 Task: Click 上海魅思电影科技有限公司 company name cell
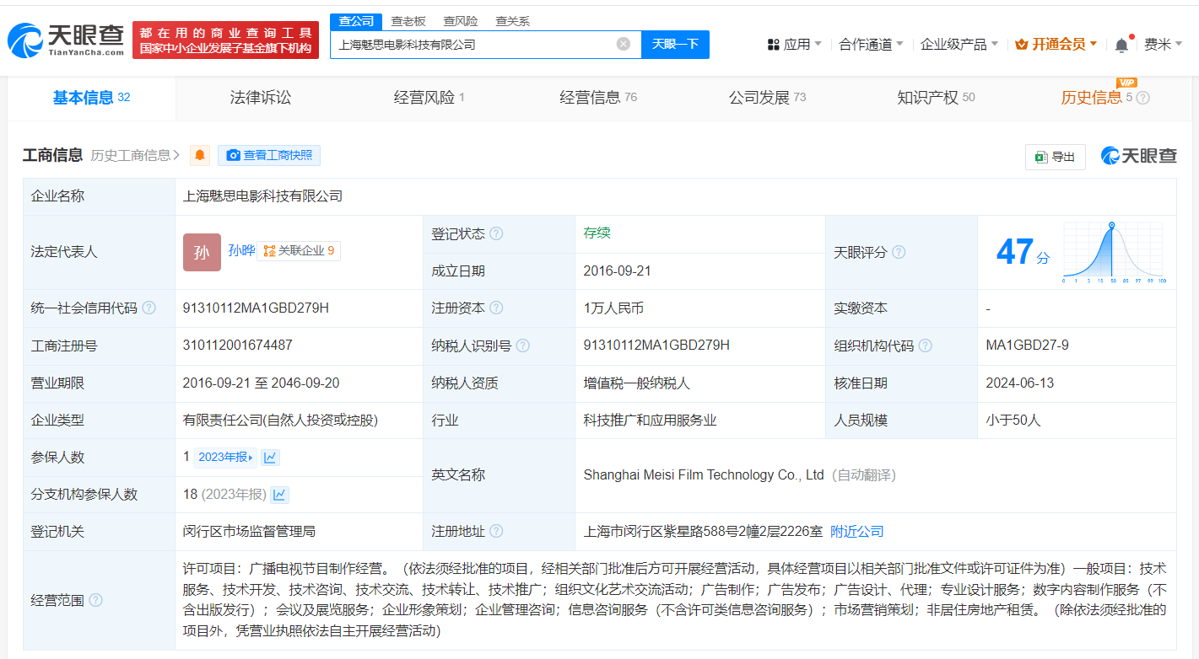[262, 196]
